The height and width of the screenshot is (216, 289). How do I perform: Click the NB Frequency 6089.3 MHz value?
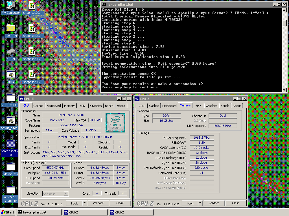(x=223, y=126)
